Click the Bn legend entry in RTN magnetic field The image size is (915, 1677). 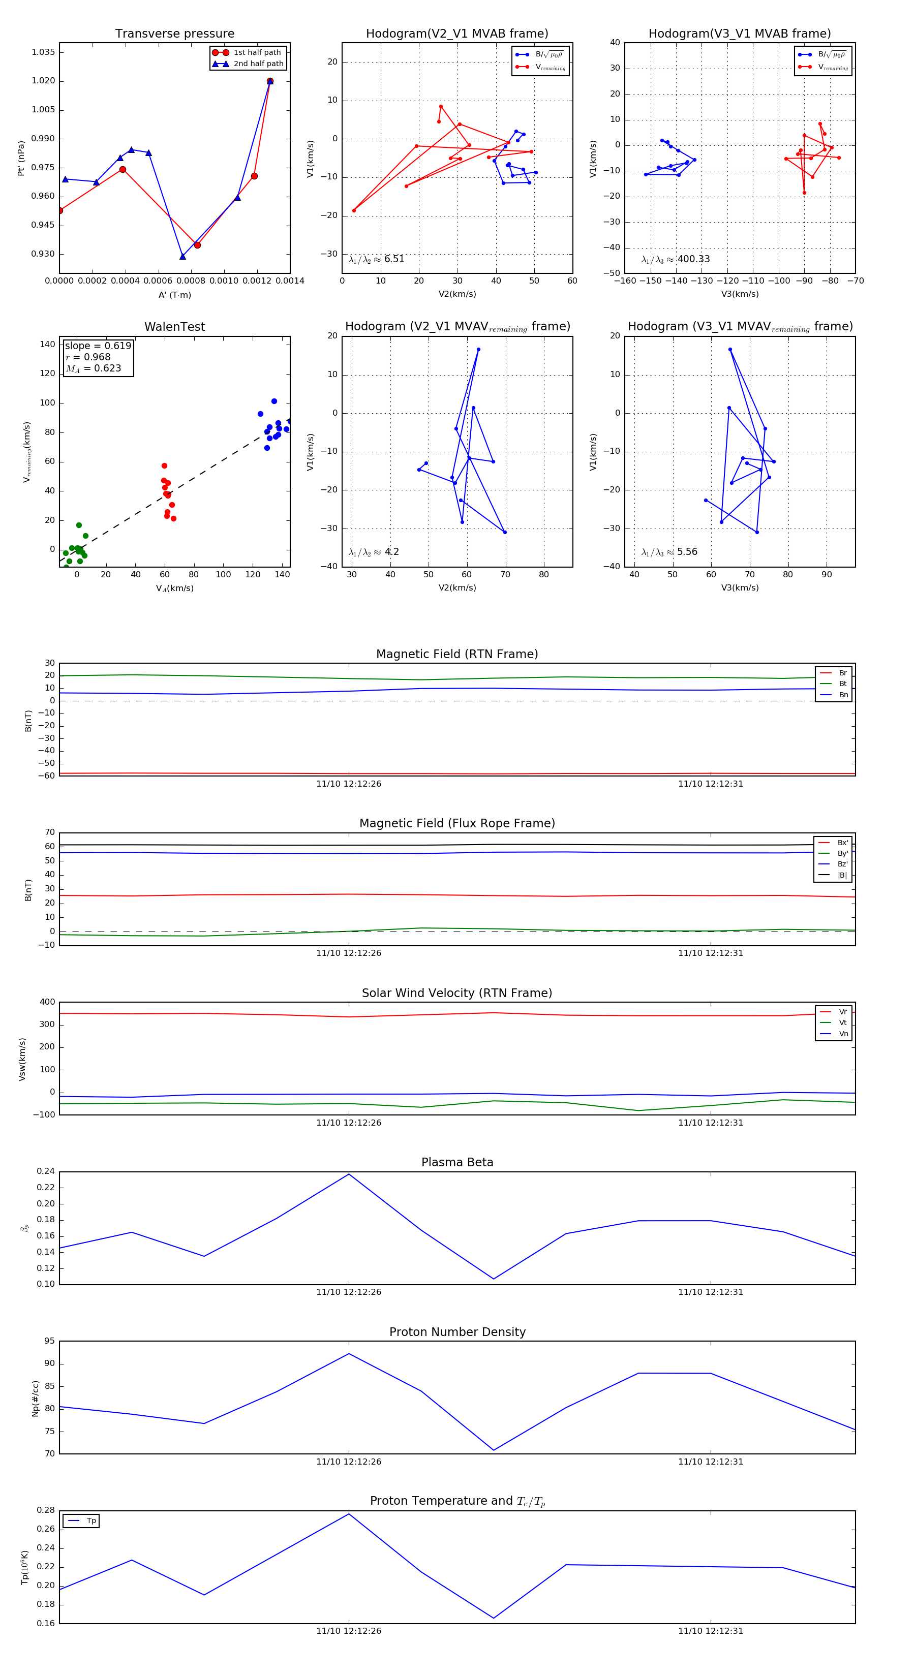(834, 695)
